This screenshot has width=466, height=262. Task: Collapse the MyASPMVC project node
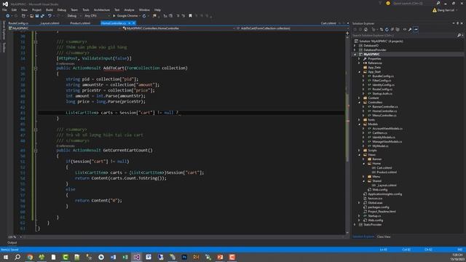tap(355, 55)
